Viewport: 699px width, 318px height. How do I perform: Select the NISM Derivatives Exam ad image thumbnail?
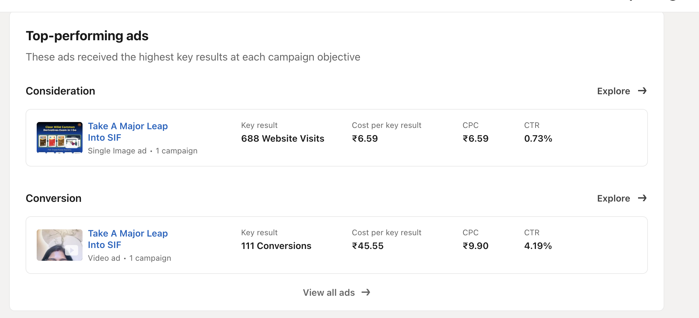(x=60, y=137)
